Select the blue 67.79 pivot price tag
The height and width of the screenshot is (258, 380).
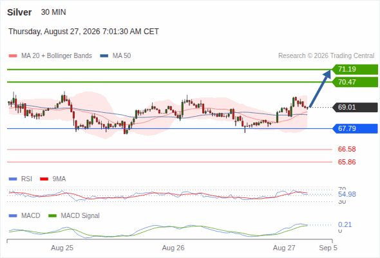click(x=355, y=128)
